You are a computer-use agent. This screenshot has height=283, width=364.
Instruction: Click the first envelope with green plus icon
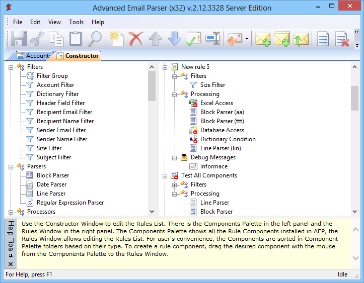coord(263,39)
